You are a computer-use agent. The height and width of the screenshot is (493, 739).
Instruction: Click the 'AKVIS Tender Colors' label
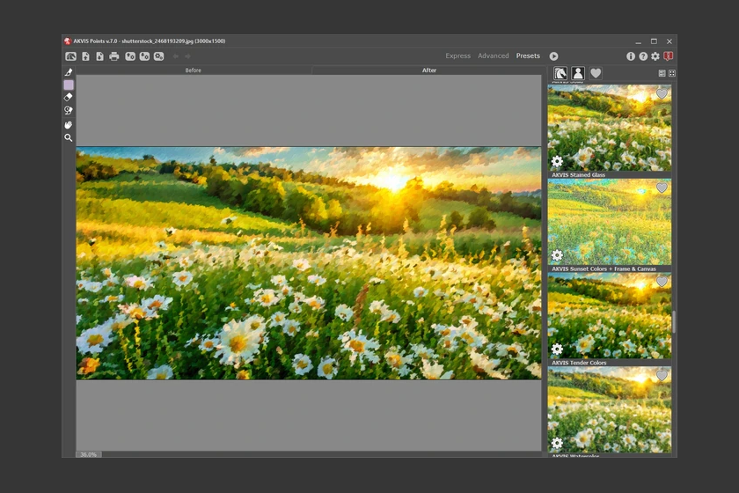[x=579, y=363]
